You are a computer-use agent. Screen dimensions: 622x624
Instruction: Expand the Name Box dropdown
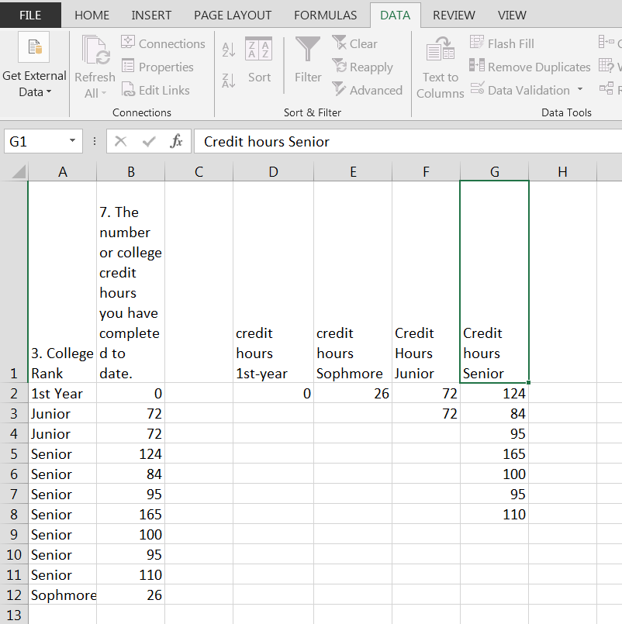72,141
